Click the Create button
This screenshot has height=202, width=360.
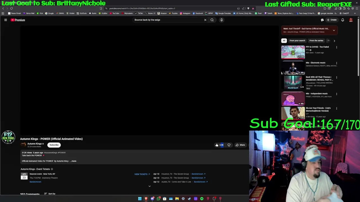click(332, 20)
